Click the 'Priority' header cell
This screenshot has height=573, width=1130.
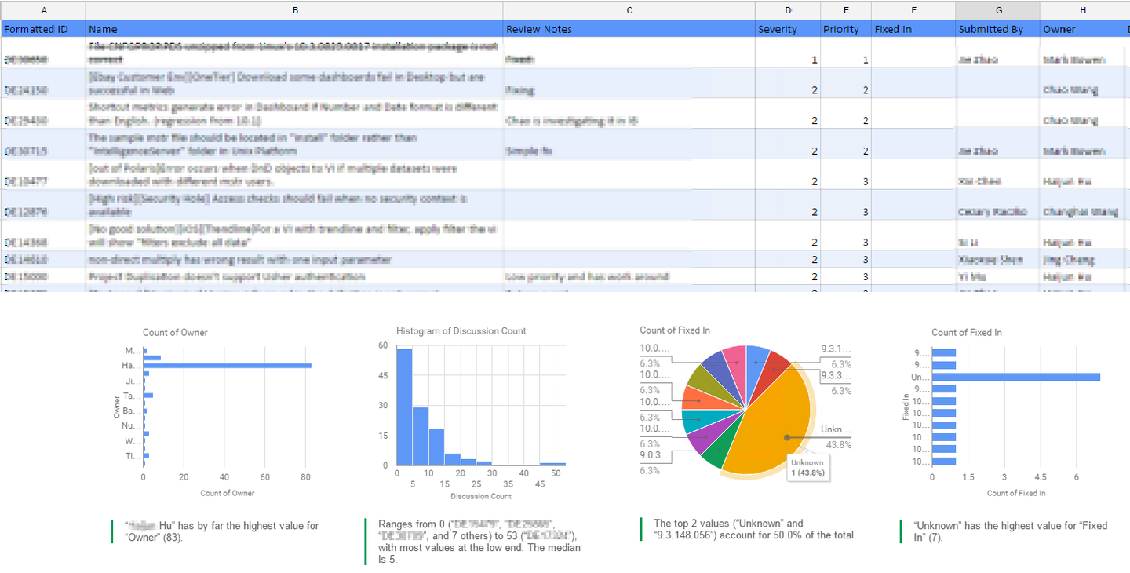pyautogui.click(x=846, y=29)
